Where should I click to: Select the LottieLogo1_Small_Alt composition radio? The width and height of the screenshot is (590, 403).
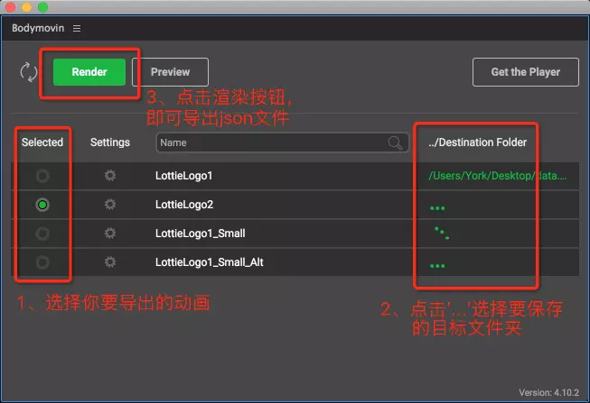(x=42, y=262)
